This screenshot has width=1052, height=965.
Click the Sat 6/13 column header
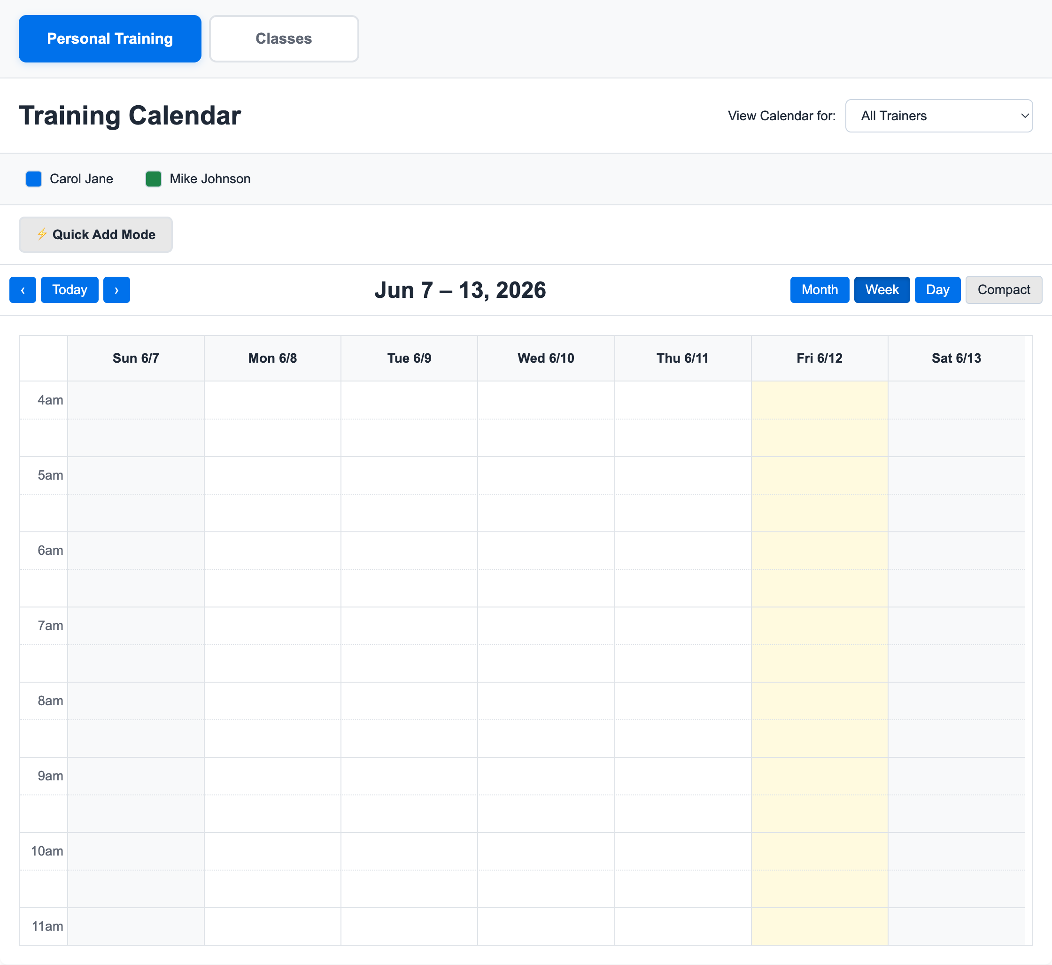click(x=957, y=358)
